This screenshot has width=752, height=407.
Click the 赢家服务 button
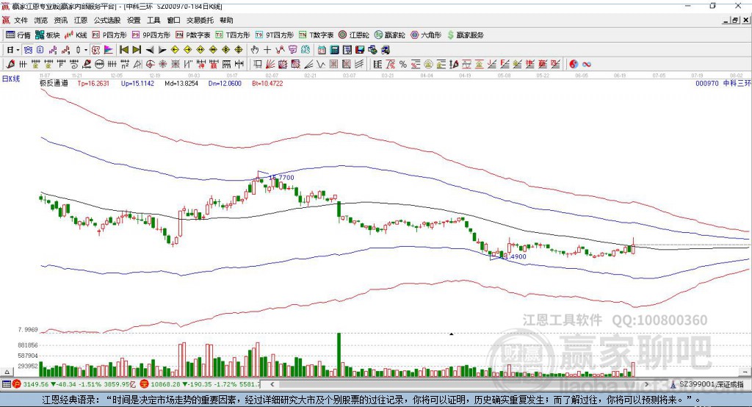pyautogui.click(x=466, y=35)
